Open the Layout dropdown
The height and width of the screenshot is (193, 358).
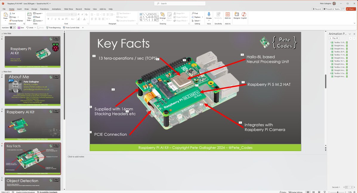38,13
